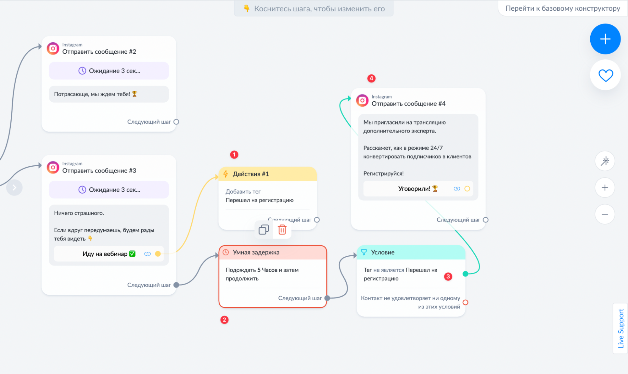The width and height of the screenshot is (628, 374).
Task: Click next-step connector of Действия #1
Action: point(317,220)
